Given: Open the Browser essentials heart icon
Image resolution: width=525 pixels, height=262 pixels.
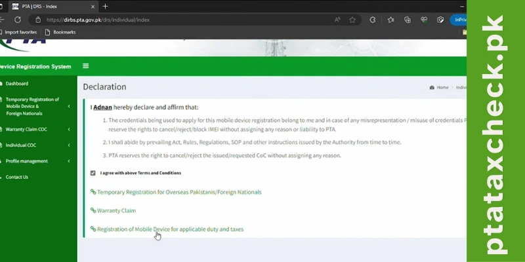Looking at the screenshot, I should 424,20.
